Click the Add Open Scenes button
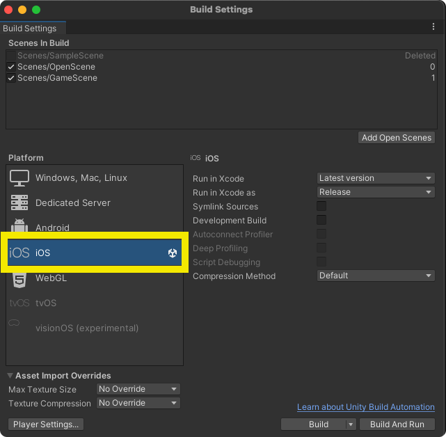 [397, 138]
